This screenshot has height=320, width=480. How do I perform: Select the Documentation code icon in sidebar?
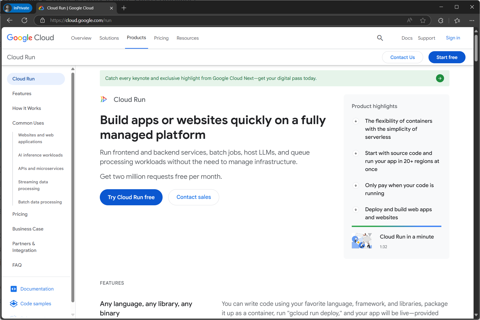14,289
